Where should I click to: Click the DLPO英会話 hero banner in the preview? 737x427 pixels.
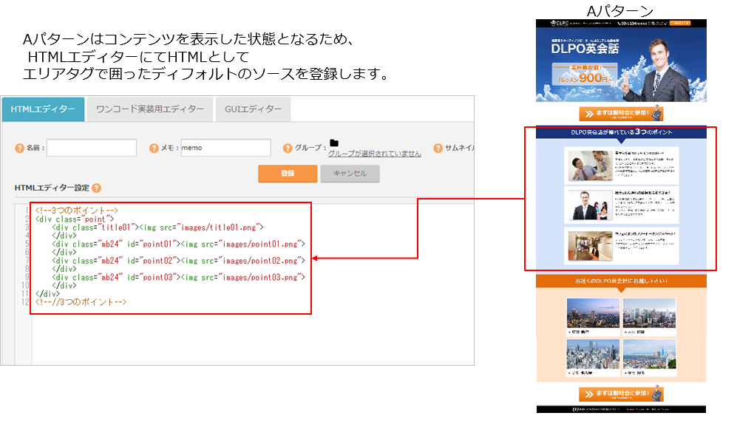click(622, 64)
